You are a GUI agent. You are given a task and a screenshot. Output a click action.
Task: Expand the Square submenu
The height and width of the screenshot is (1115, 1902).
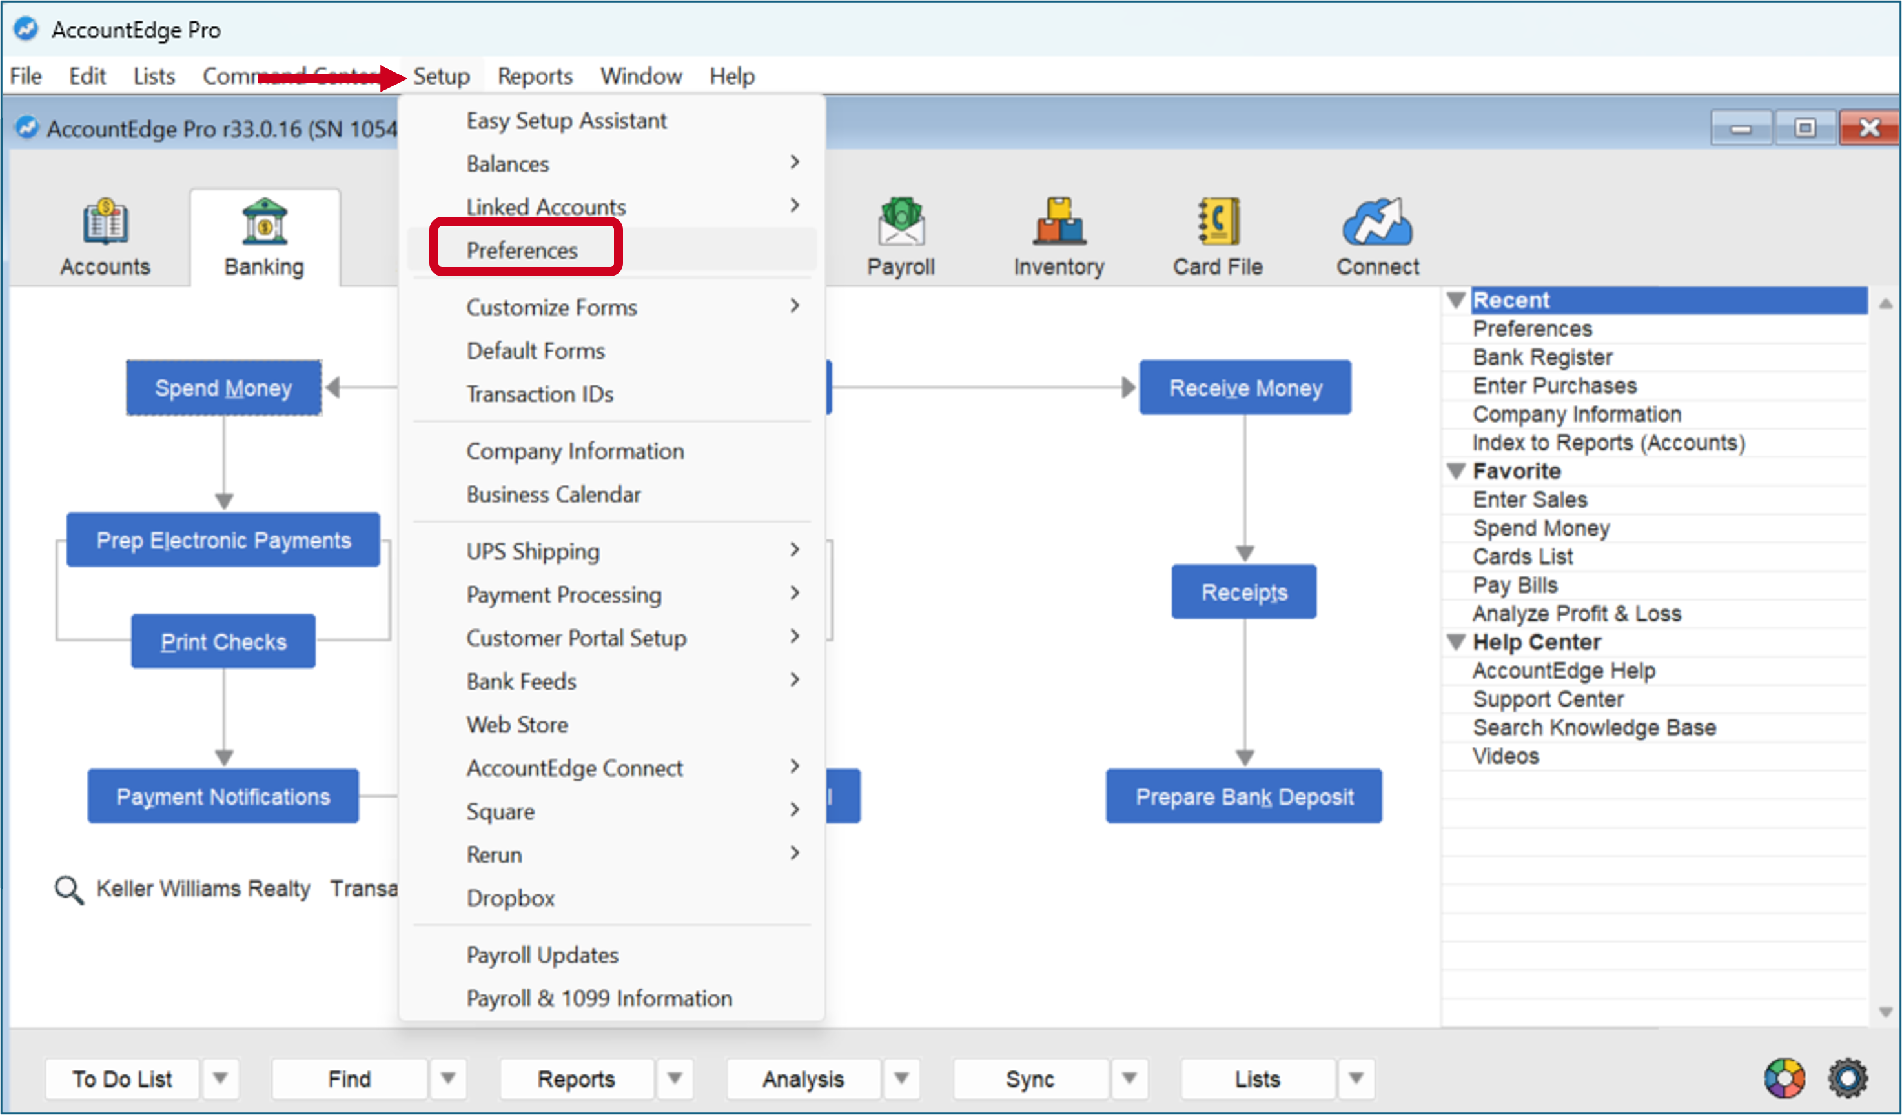[611, 811]
